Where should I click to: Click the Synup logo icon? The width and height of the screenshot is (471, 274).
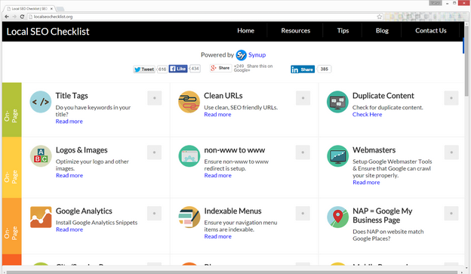tap(241, 55)
